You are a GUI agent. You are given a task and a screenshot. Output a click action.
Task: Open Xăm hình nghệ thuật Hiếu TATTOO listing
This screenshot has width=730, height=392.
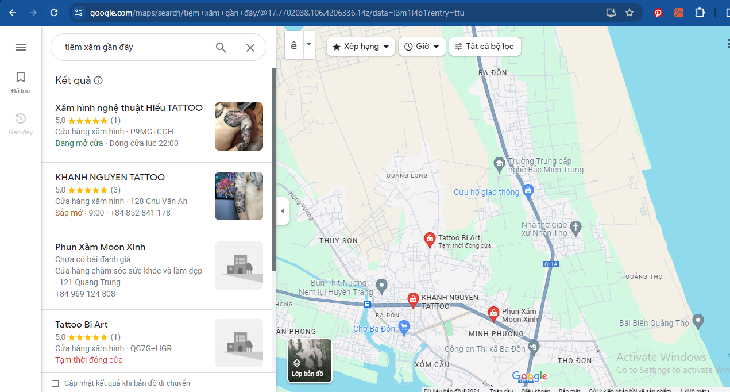[x=129, y=108]
